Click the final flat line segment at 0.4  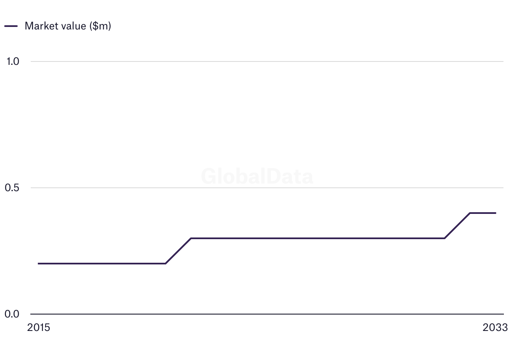coord(483,213)
